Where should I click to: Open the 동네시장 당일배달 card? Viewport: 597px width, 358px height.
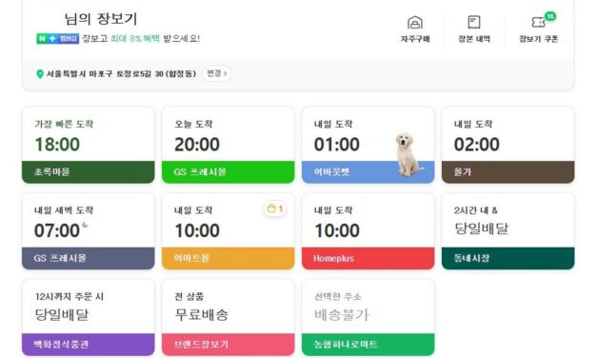(507, 231)
